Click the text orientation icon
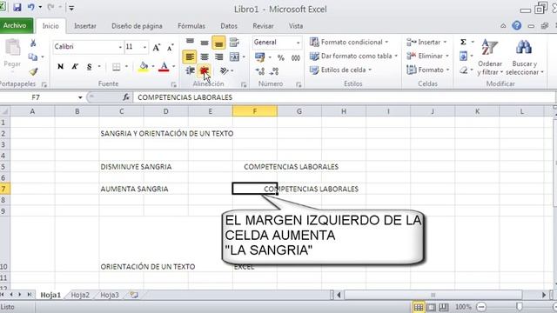Screen dimensions: 557x313 224,71
